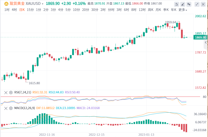The height and width of the screenshot is (137, 208).
Task: Click the MACD:-24.03168 value
Action: pos(88,108)
